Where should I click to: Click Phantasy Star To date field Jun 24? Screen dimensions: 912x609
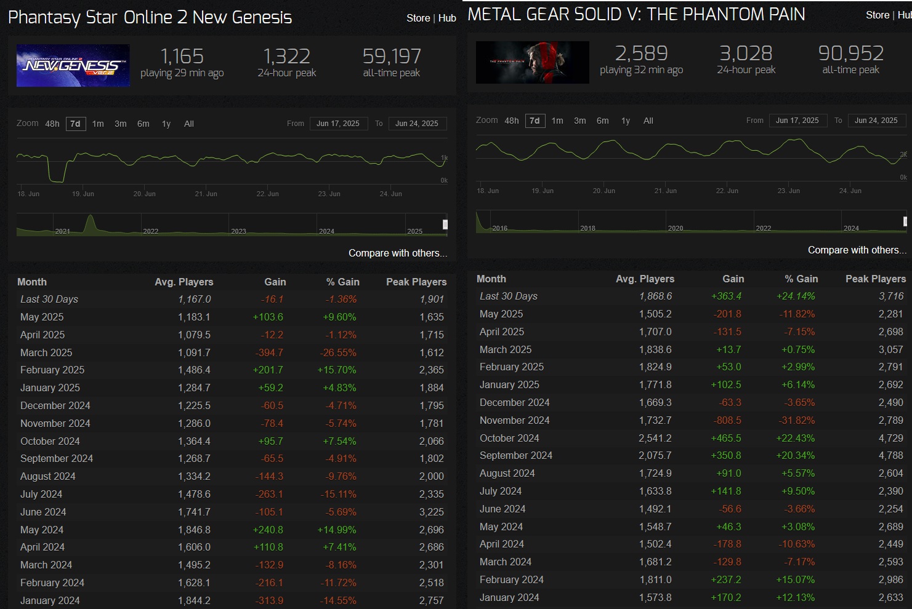(x=417, y=124)
